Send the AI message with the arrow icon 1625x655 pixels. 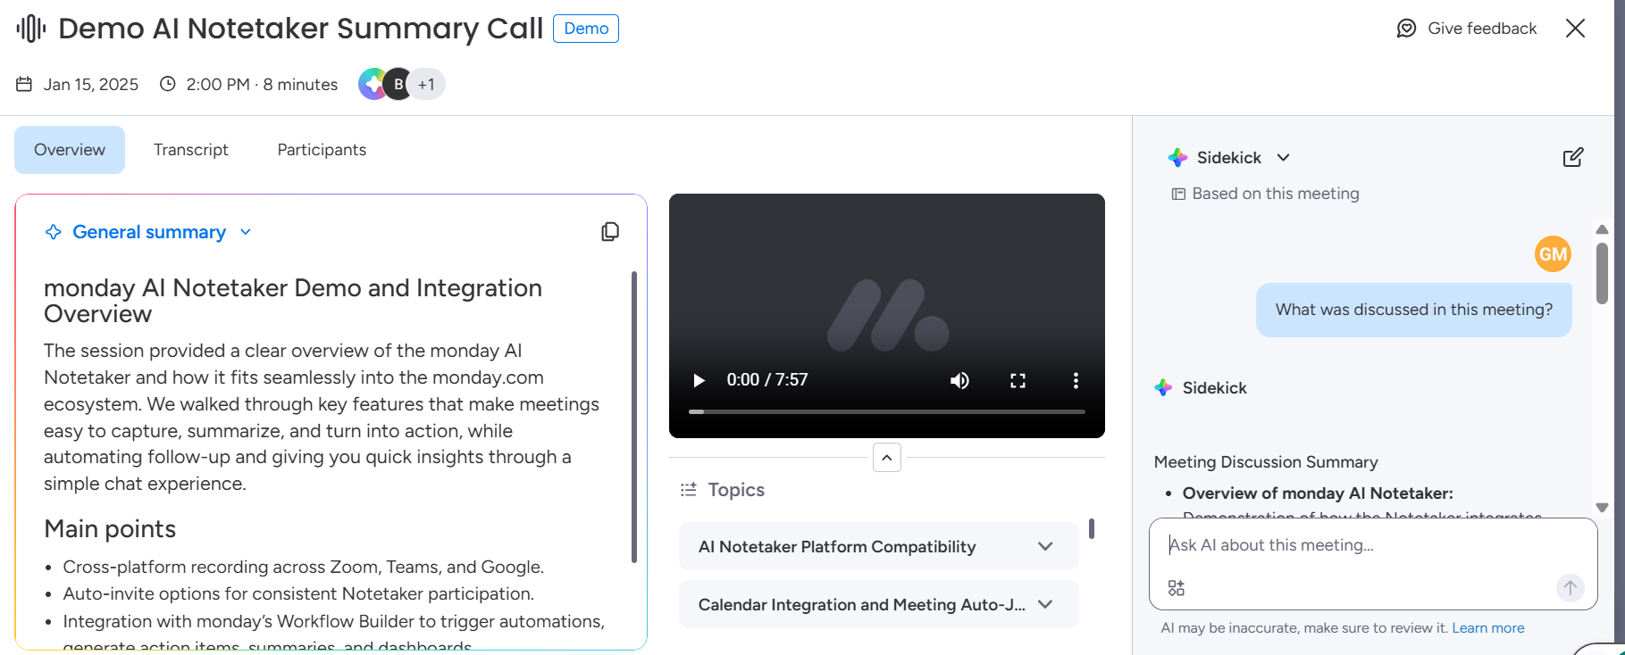point(1570,587)
